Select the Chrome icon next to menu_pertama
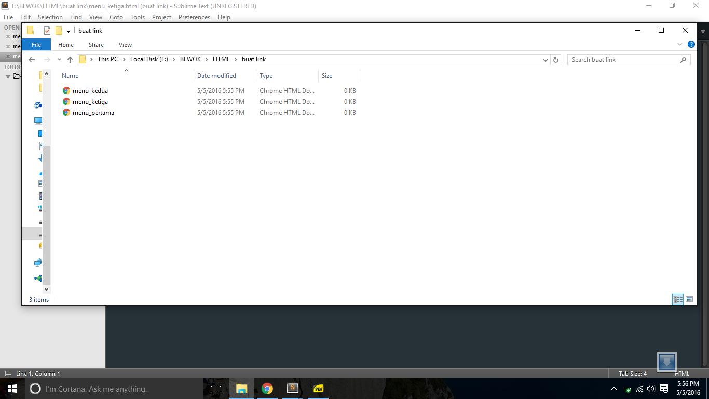The width and height of the screenshot is (709, 399). coord(66,113)
